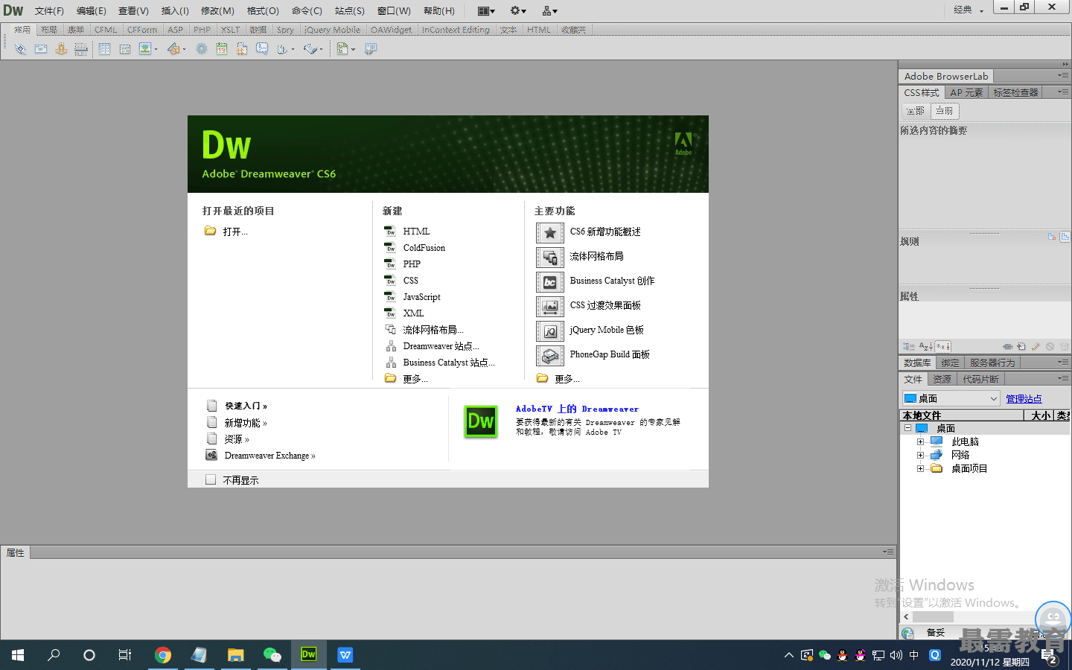The height and width of the screenshot is (670, 1072).
Task: Toggle the 当前 mode button in CSS panel
Action: pyautogui.click(x=944, y=110)
